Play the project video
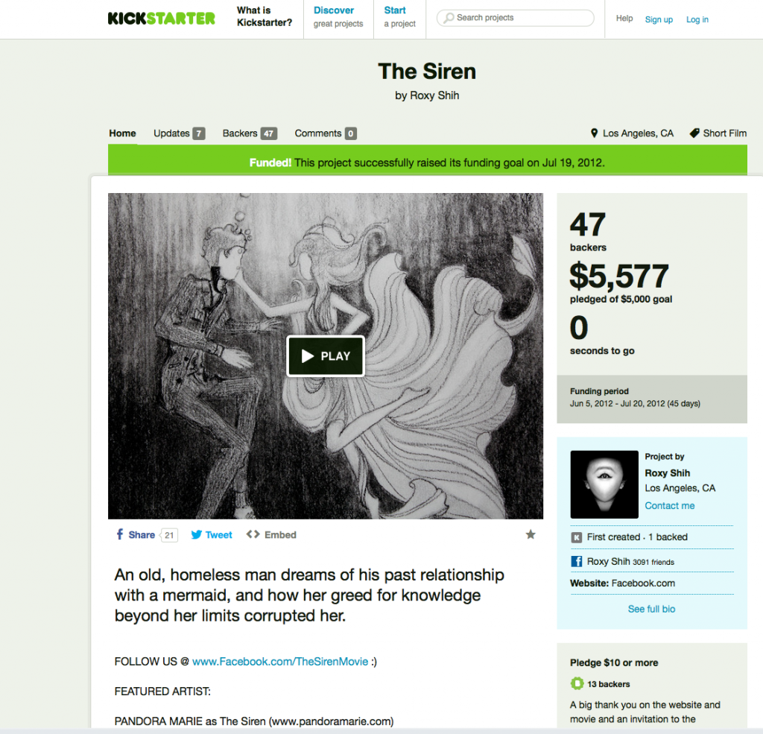This screenshot has height=734, width=763. tap(326, 355)
